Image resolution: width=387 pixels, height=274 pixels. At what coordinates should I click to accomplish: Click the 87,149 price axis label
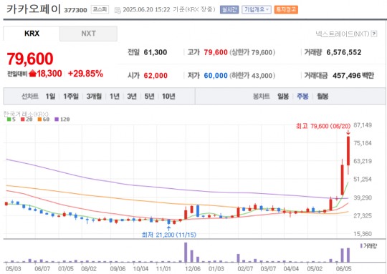tap(363, 125)
